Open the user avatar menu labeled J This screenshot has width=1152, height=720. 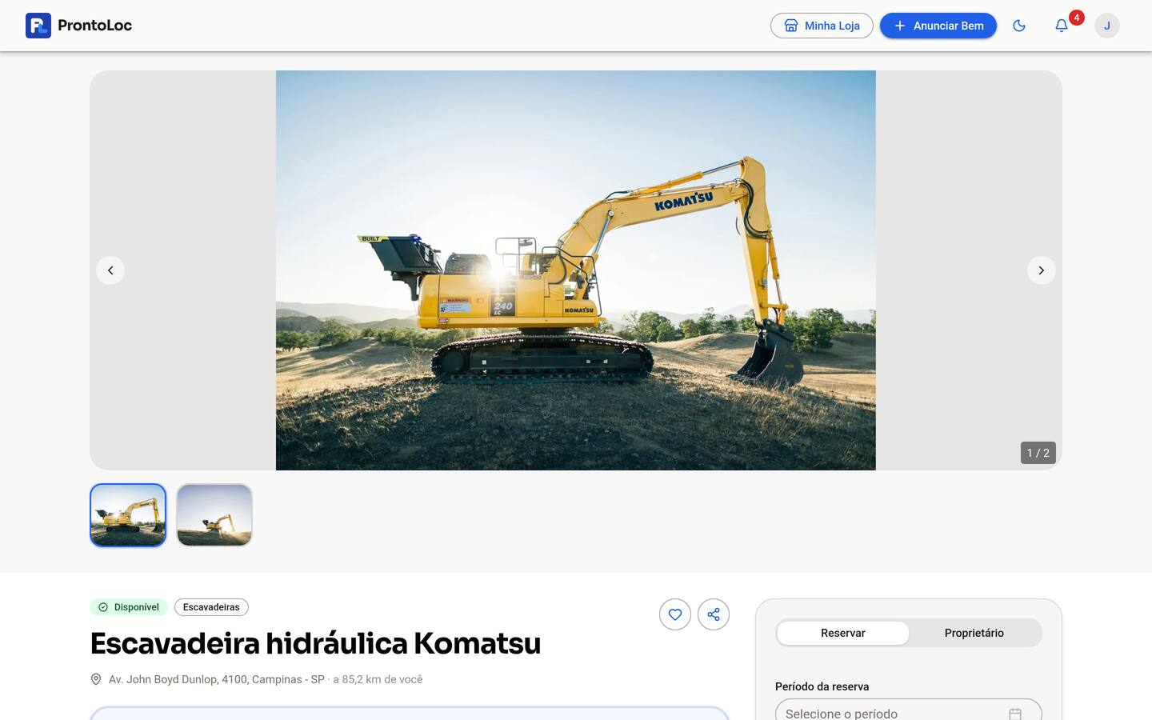(1107, 26)
